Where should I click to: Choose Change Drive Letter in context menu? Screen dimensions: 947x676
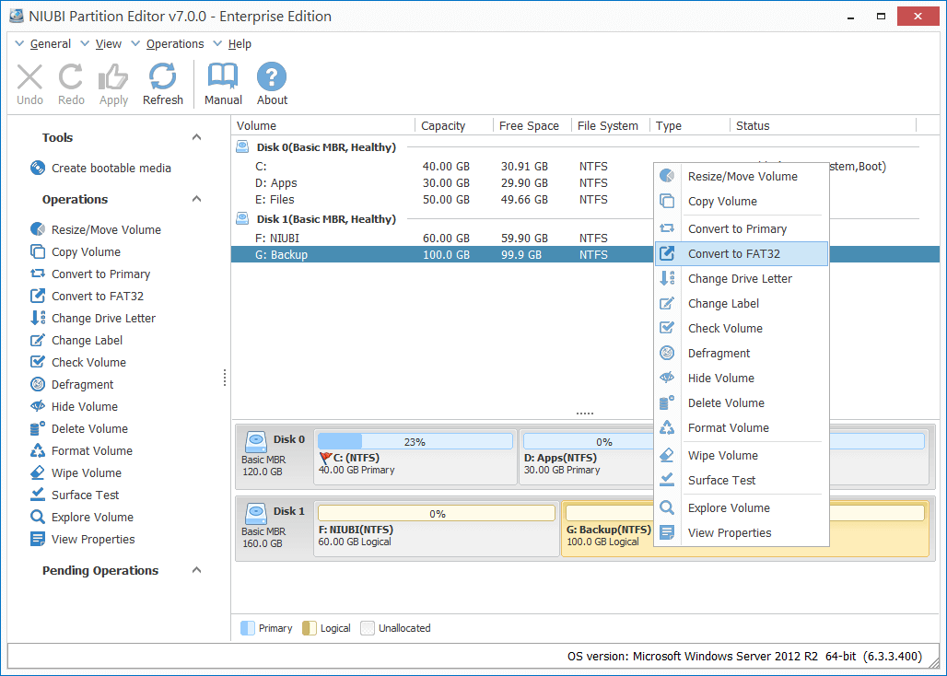(742, 278)
